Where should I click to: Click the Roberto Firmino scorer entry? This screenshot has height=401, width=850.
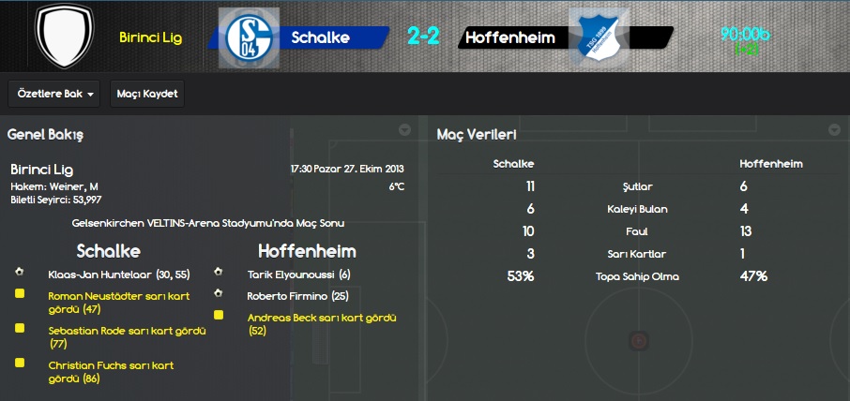tap(297, 296)
